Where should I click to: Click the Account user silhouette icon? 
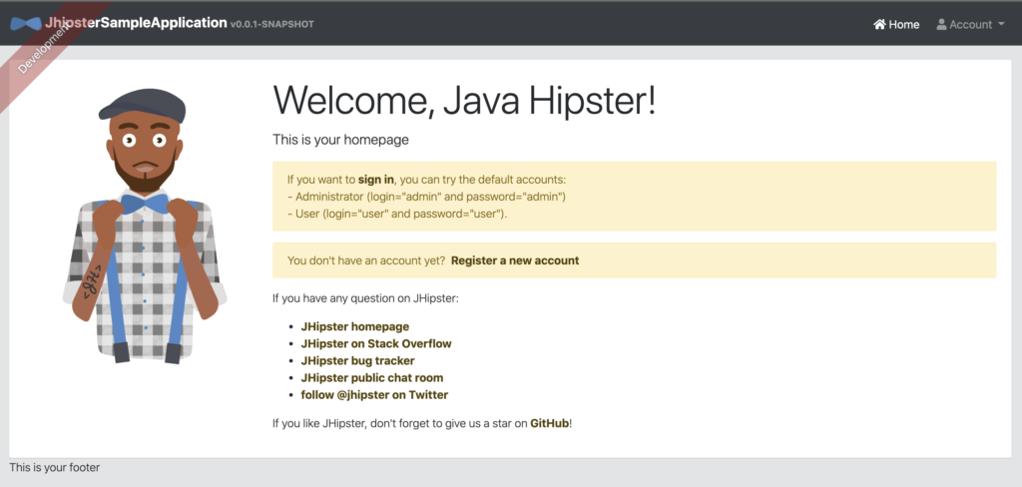tap(941, 24)
